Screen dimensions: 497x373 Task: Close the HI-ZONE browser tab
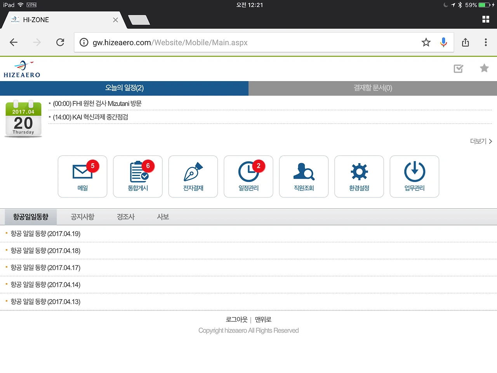tap(115, 20)
